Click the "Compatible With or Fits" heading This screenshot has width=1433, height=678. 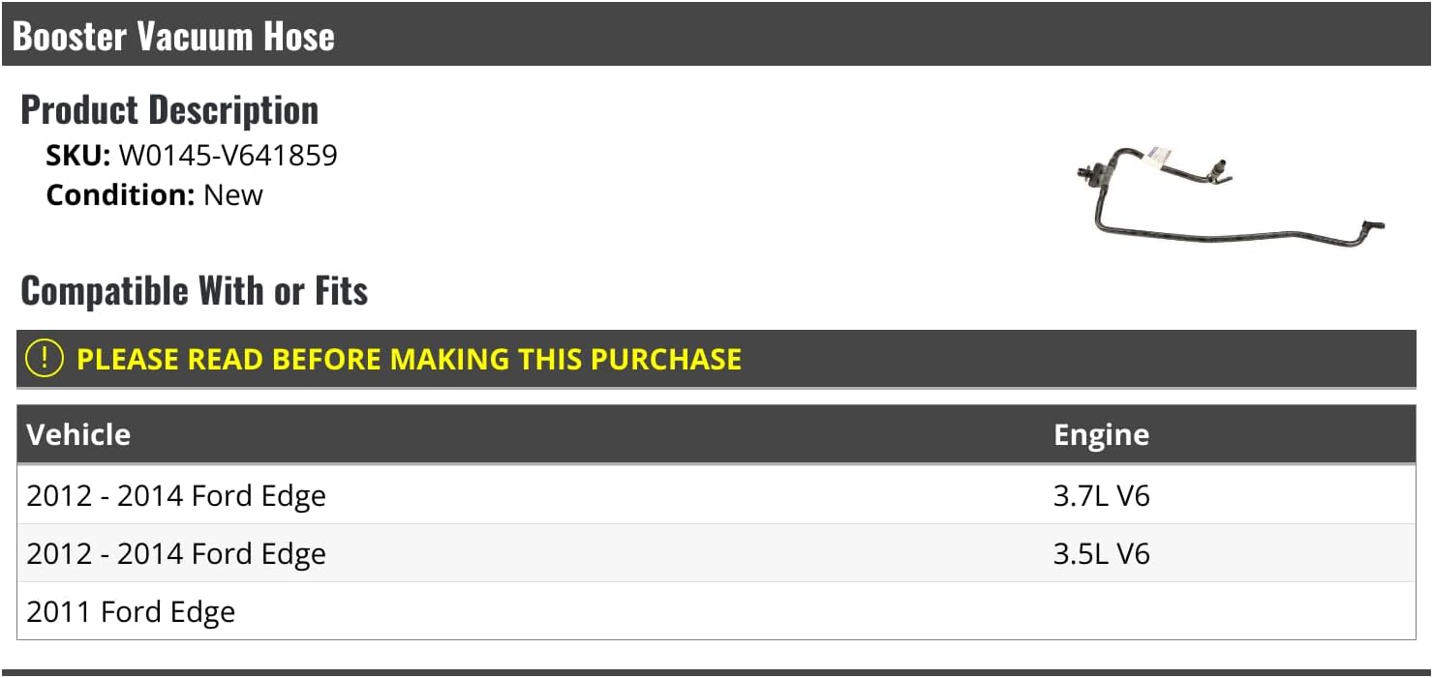pyautogui.click(x=194, y=290)
